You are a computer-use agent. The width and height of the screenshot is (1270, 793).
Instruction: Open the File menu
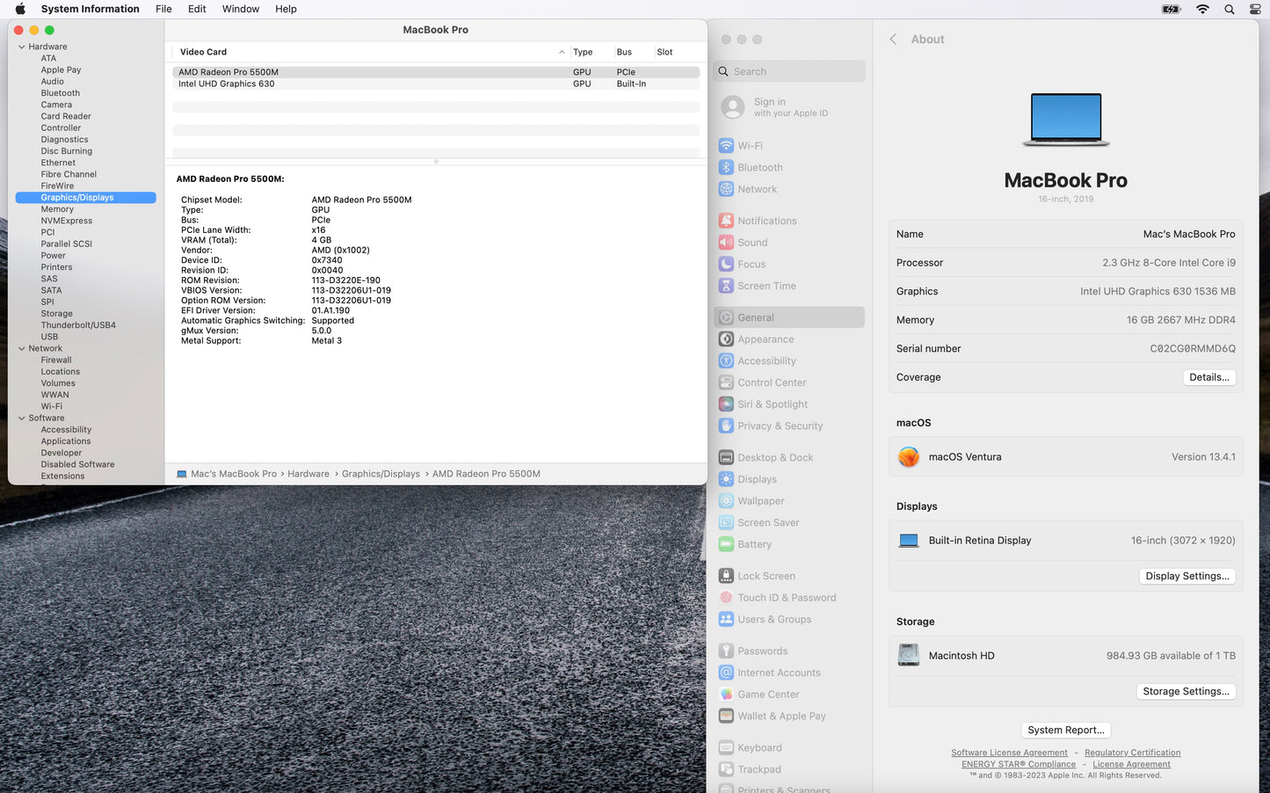(x=163, y=9)
